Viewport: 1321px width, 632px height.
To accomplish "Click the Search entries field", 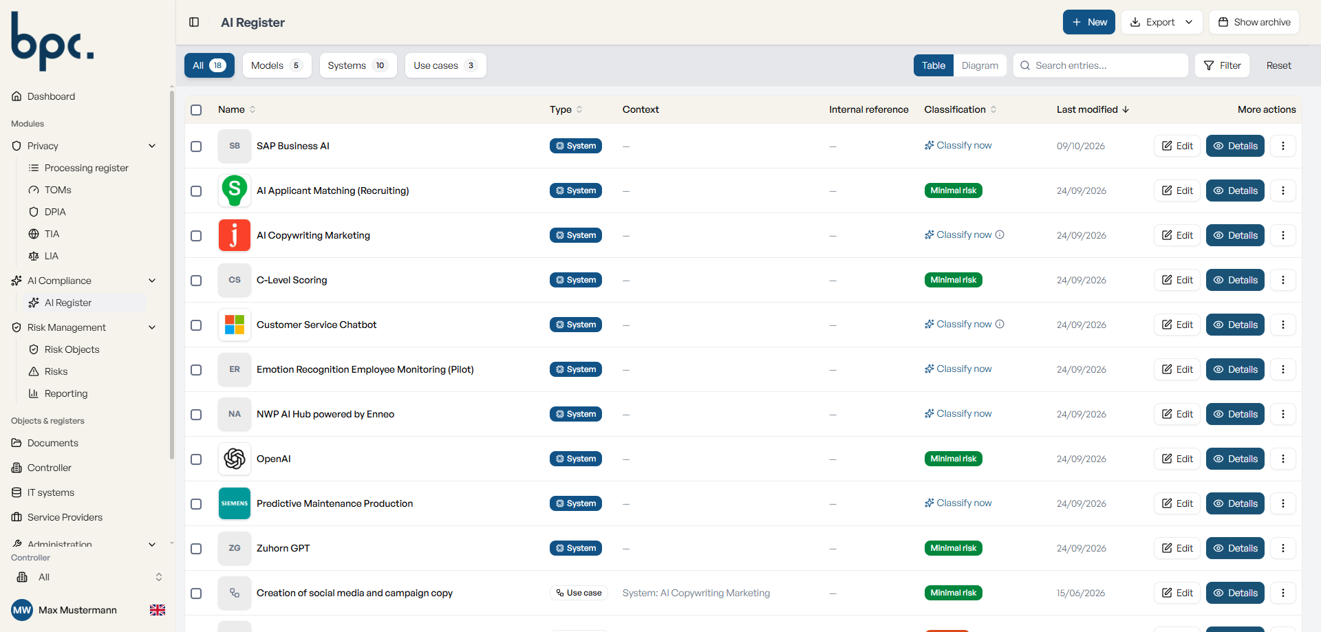I will [x=1100, y=65].
